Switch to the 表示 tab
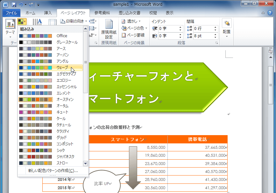The width and height of the screenshot is (276, 193). pos(169,13)
